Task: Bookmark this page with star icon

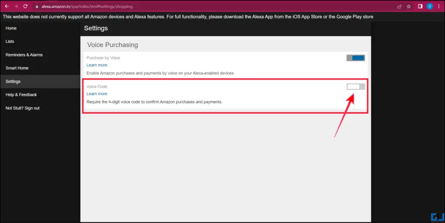Action: pos(408,6)
